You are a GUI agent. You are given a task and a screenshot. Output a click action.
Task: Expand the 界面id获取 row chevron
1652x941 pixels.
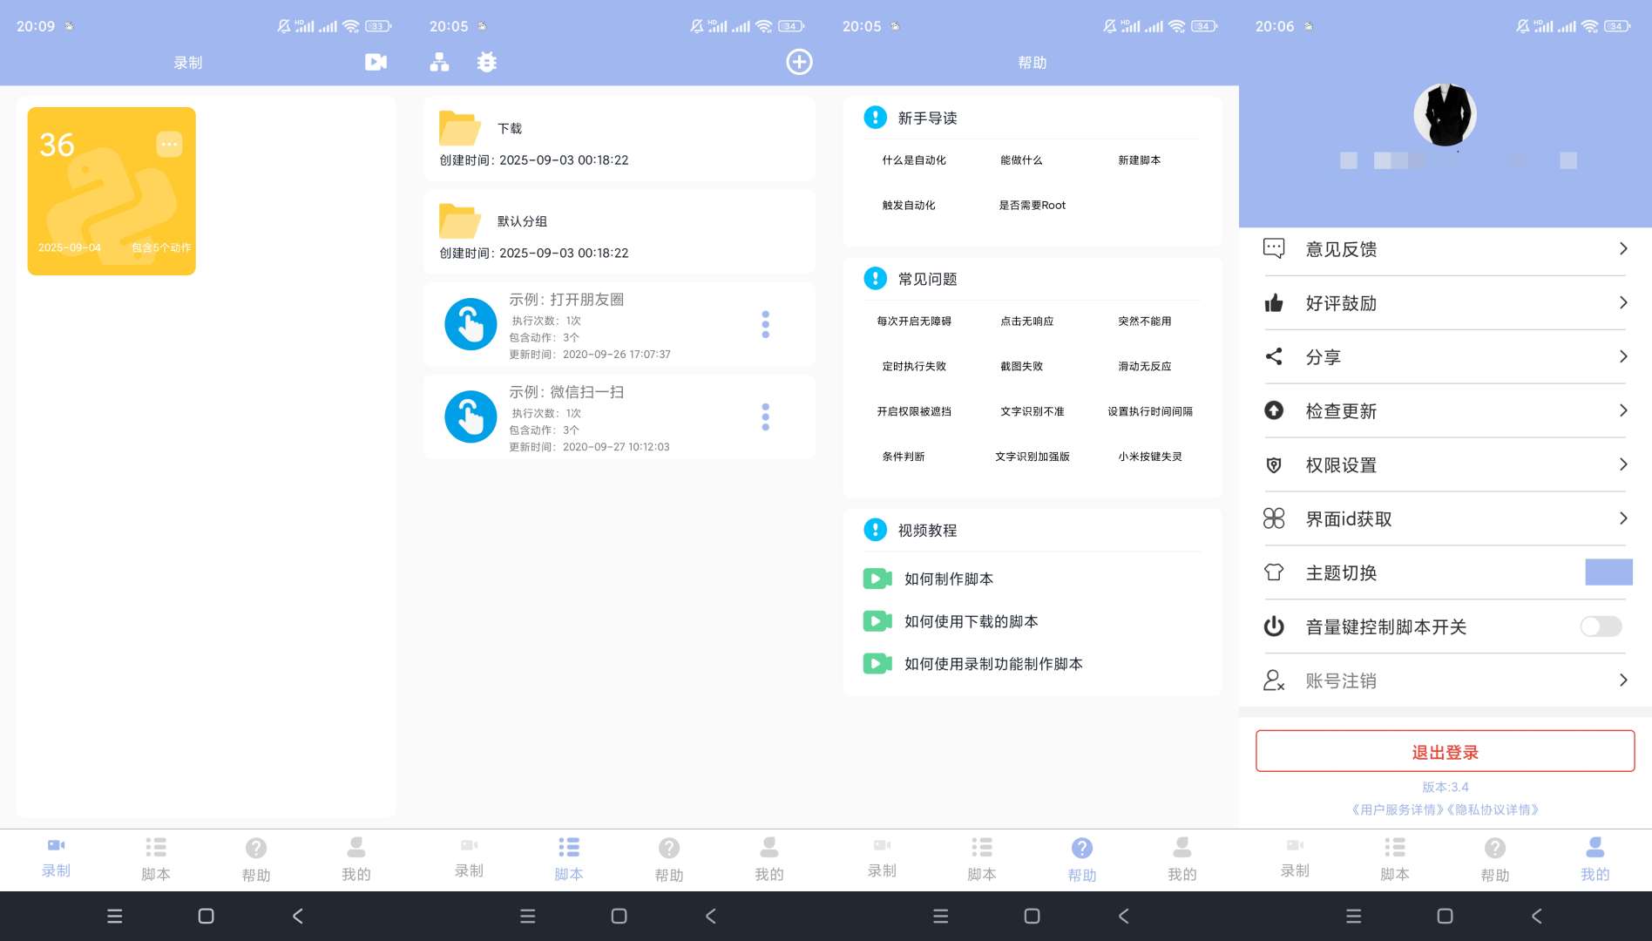tap(1623, 518)
